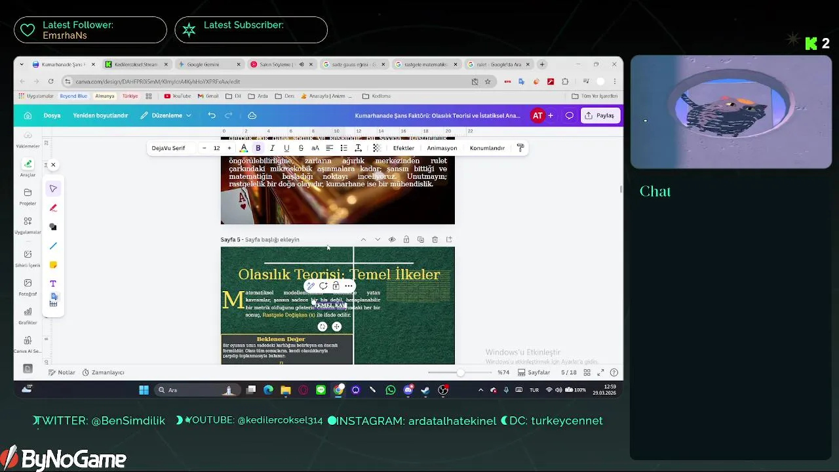Click the font size 12 field
Screen dimensions: 839x472
(216, 148)
